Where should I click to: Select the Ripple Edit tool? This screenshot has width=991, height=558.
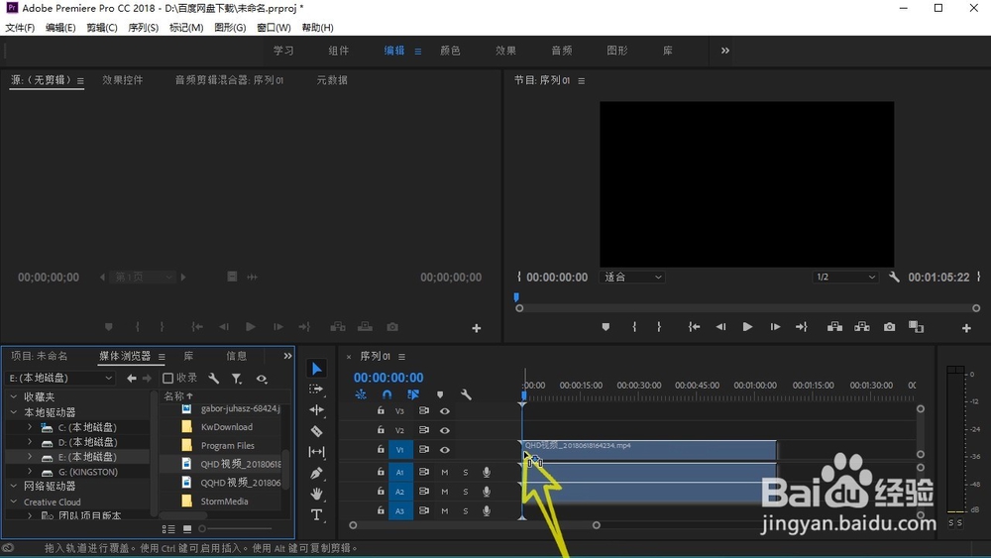(x=317, y=410)
